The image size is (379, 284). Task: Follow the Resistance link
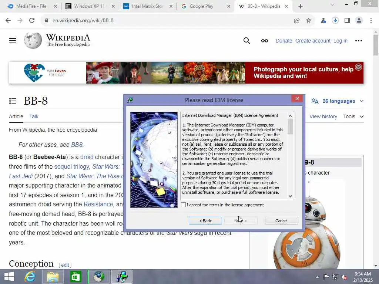click(x=98, y=204)
